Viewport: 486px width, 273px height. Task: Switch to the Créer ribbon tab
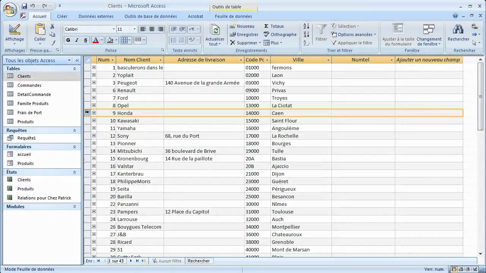pyautogui.click(x=62, y=16)
